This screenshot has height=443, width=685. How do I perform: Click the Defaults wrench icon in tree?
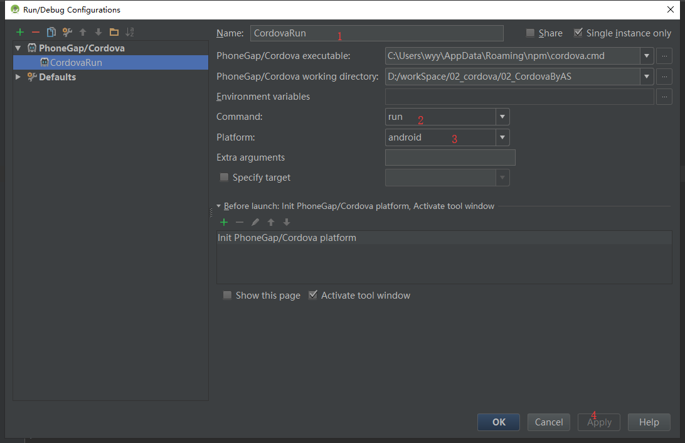coord(32,77)
